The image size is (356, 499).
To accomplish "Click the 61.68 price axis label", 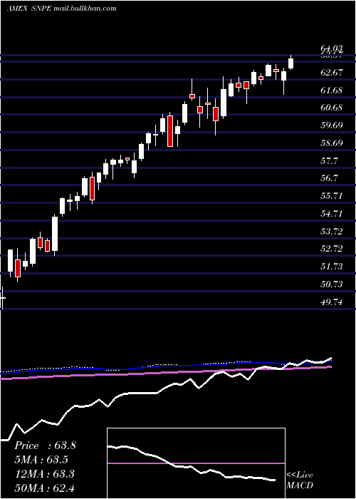I will (x=332, y=91).
